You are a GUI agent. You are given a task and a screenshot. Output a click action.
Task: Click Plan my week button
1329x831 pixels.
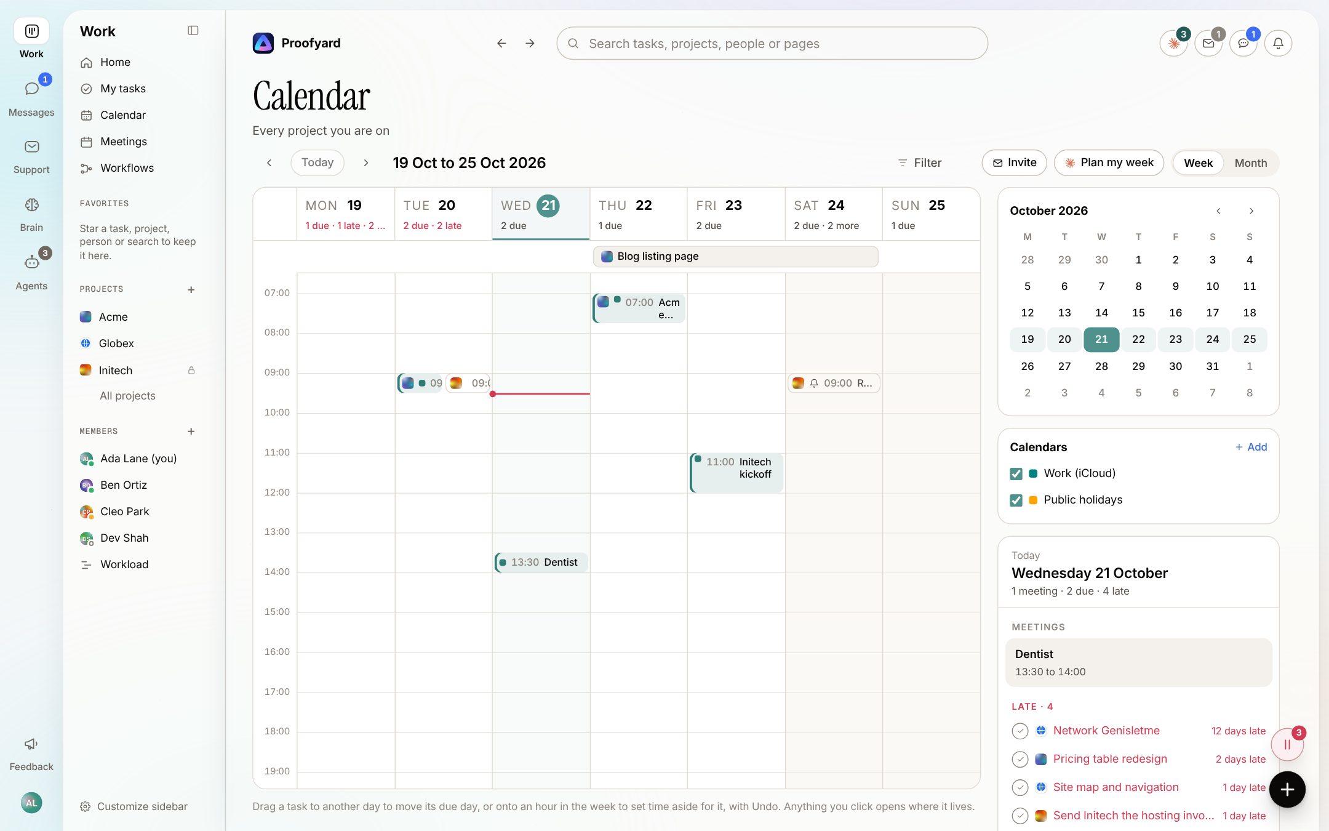click(x=1109, y=163)
